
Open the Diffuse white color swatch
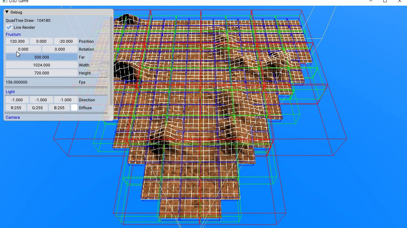74,108
